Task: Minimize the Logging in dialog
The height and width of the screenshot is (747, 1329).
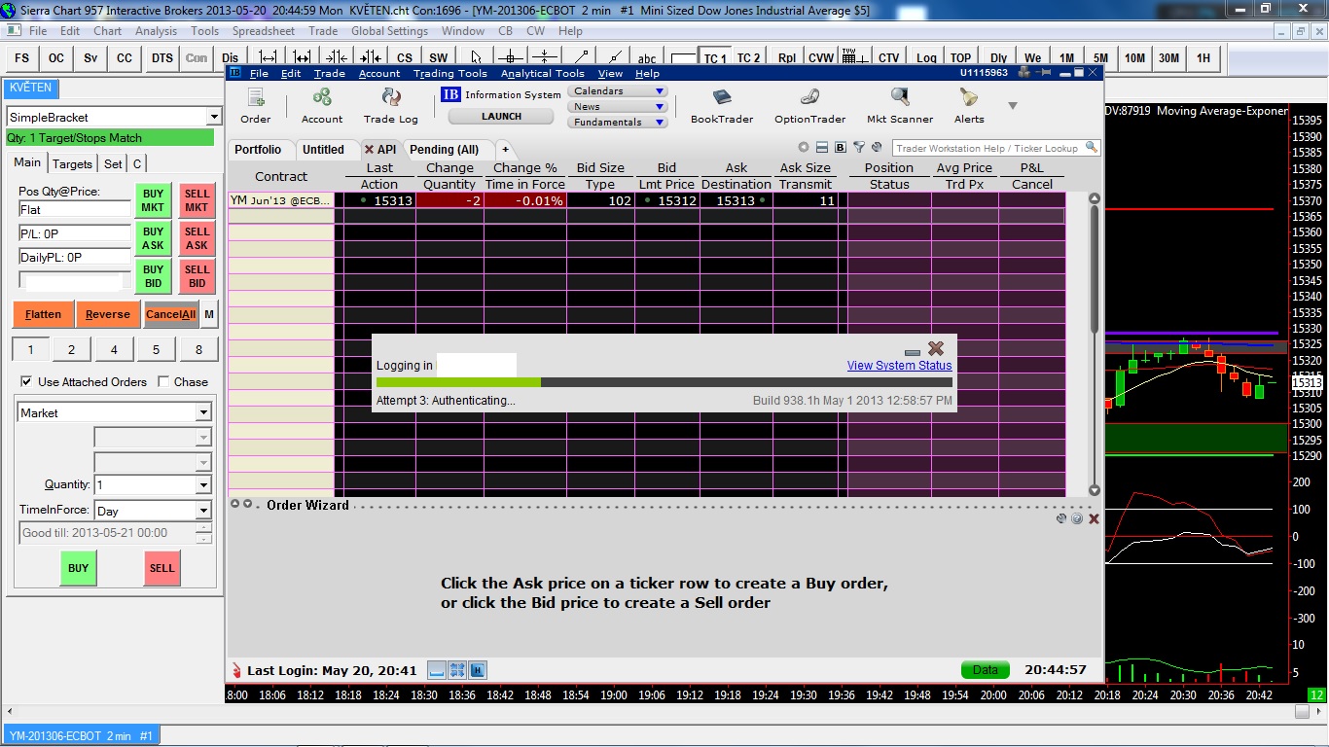Action: (912, 352)
